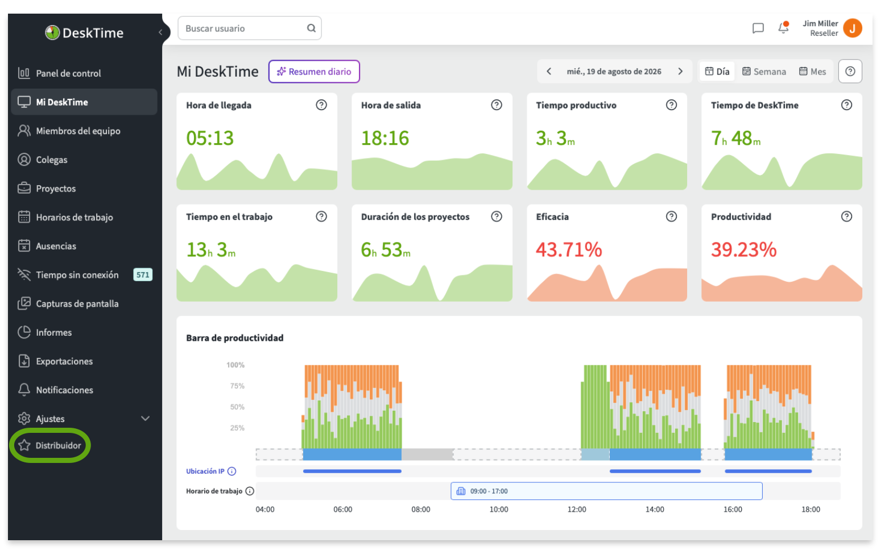Open the top notification bell
The height and width of the screenshot is (551, 893).
coord(783,28)
